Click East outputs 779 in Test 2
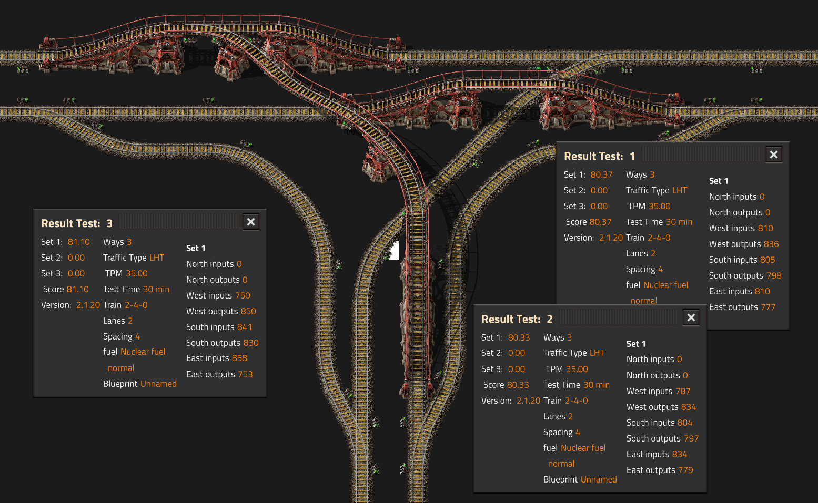The image size is (818, 503). (x=660, y=470)
